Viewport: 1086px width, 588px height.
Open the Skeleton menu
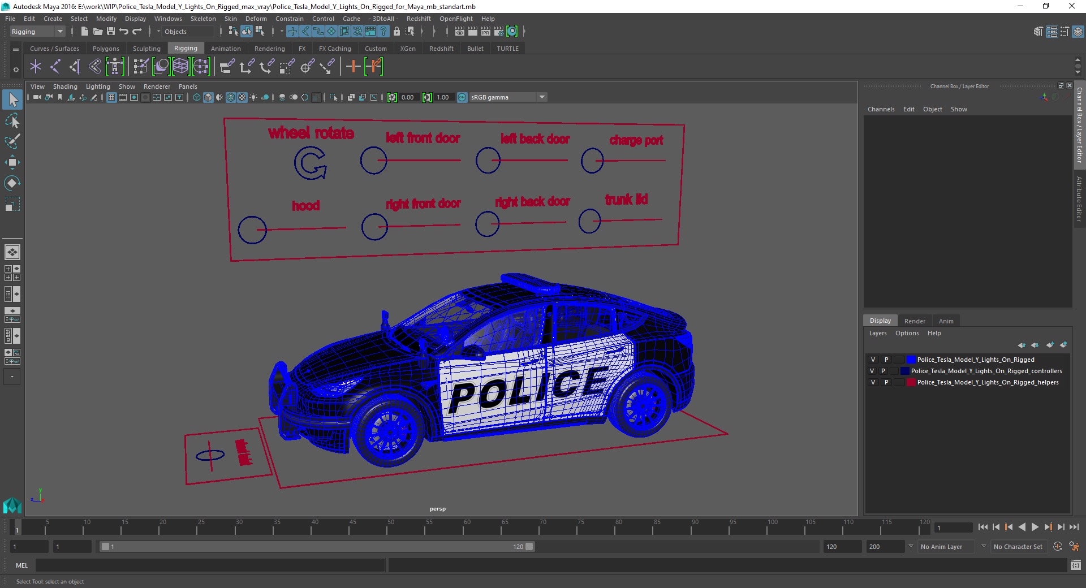click(203, 19)
